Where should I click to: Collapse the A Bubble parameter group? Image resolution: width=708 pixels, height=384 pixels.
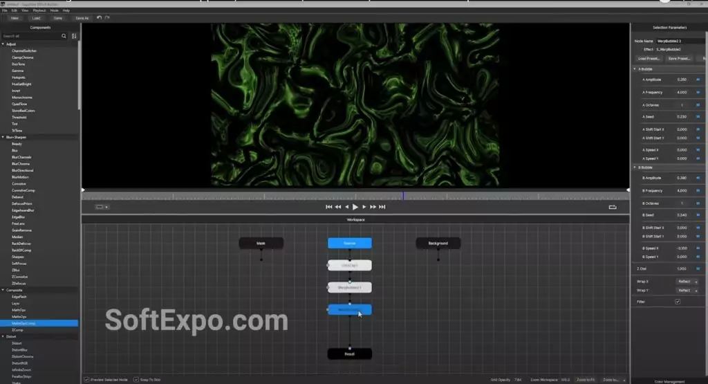(635, 69)
